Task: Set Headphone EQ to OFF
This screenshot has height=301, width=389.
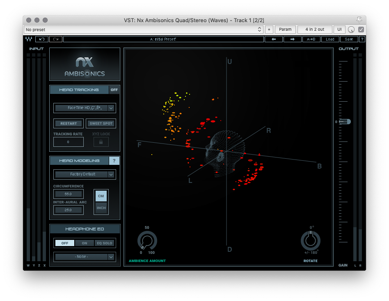Action: click(x=65, y=243)
